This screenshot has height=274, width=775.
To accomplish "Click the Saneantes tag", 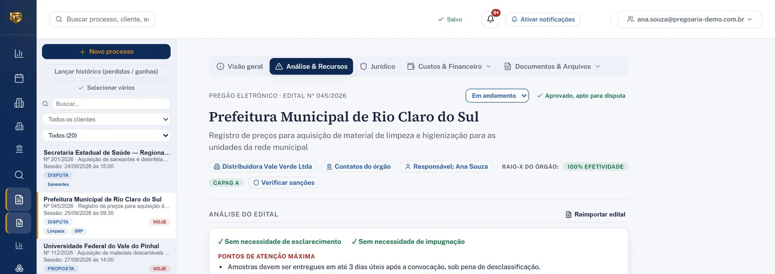I will click(x=58, y=185).
